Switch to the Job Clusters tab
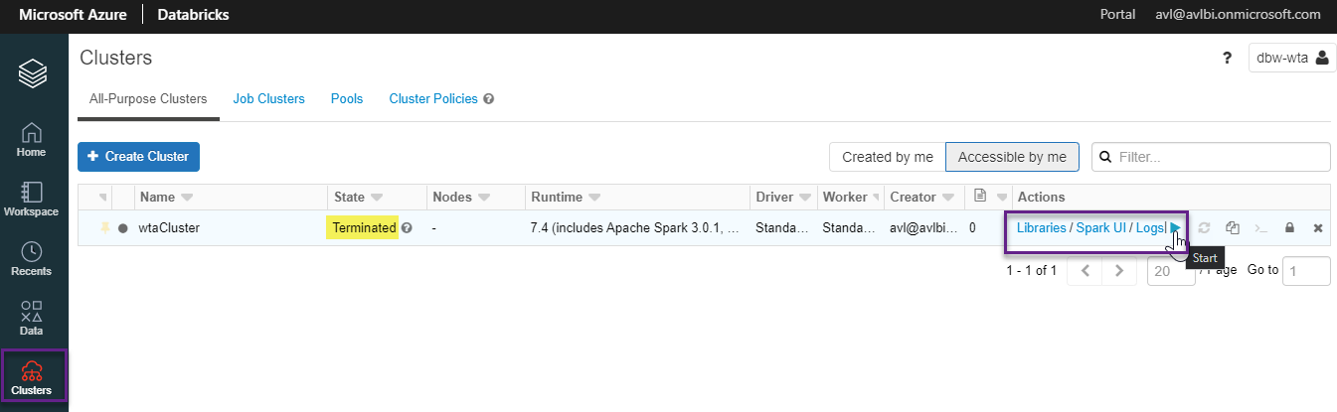This screenshot has width=1337, height=412. coord(268,99)
